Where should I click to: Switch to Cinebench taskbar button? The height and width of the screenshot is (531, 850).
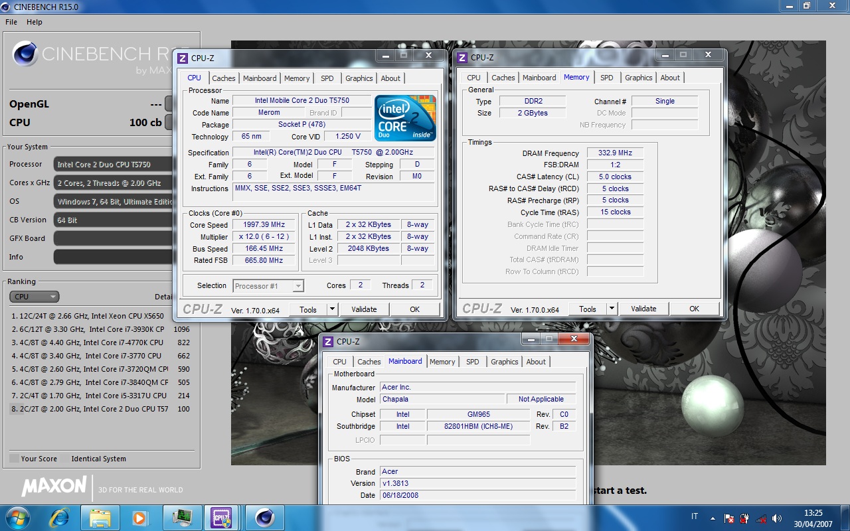coord(264,517)
